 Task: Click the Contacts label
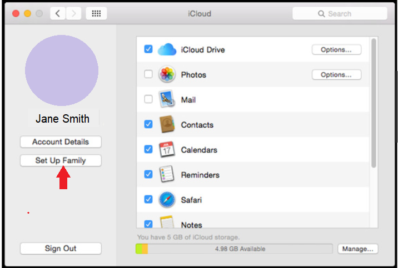[x=197, y=125]
